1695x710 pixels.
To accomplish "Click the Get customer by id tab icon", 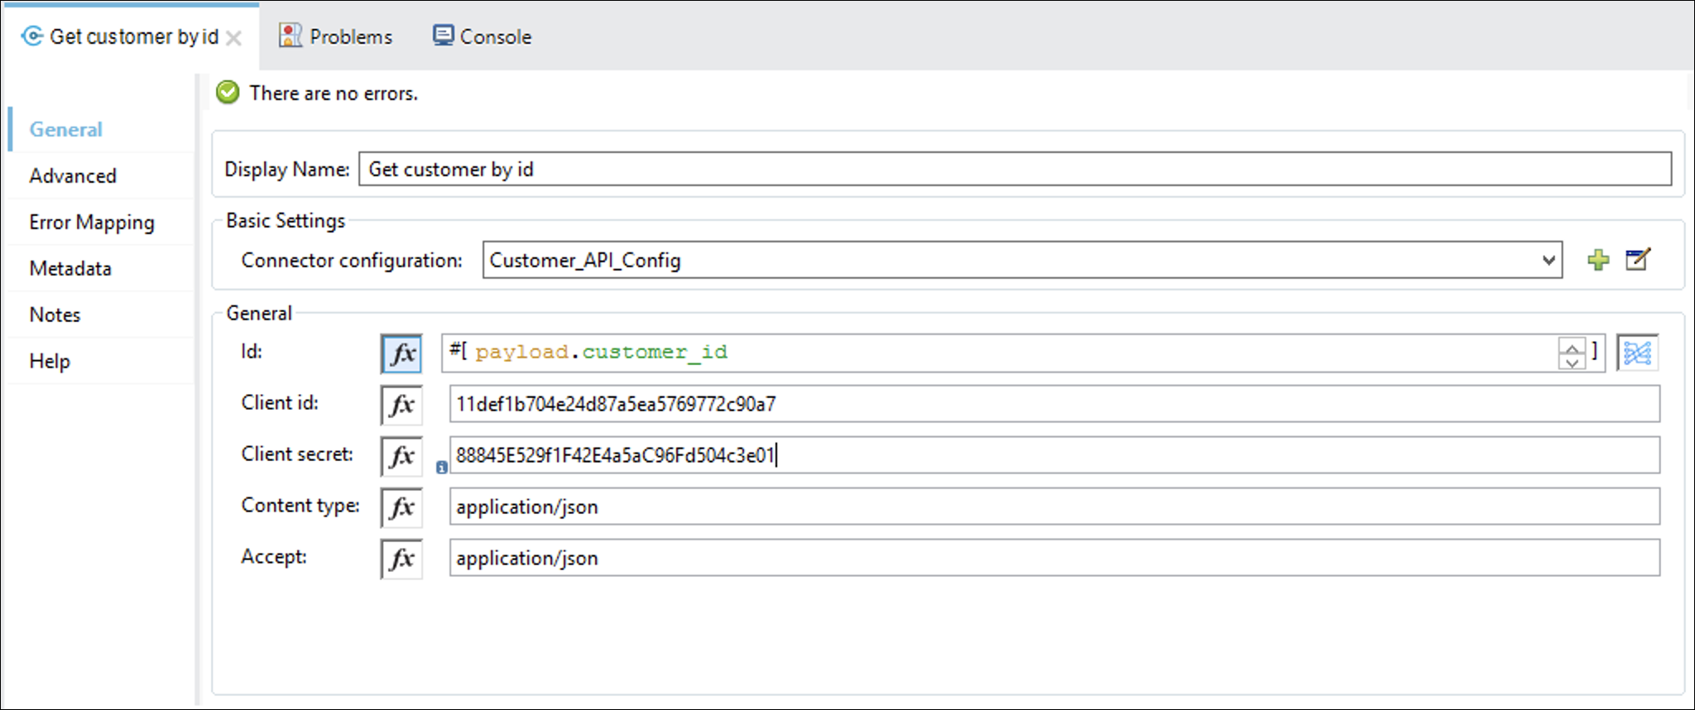I will [x=32, y=36].
